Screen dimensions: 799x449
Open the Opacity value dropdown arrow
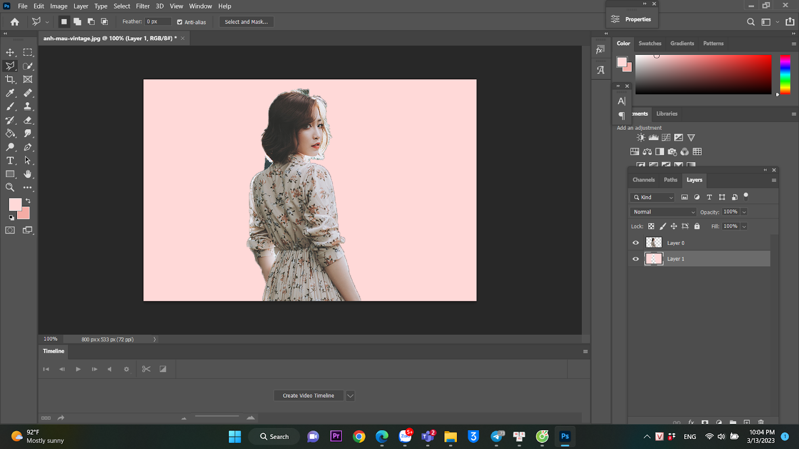tap(744, 212)
